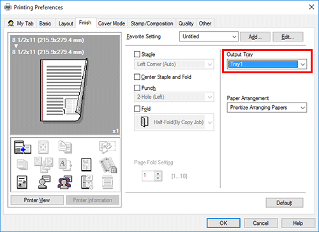The width and height of the screenshot is (319, 232).
Task: Open the Output Tray dropdown showing Tray1
Action: [x=267, y=64]
